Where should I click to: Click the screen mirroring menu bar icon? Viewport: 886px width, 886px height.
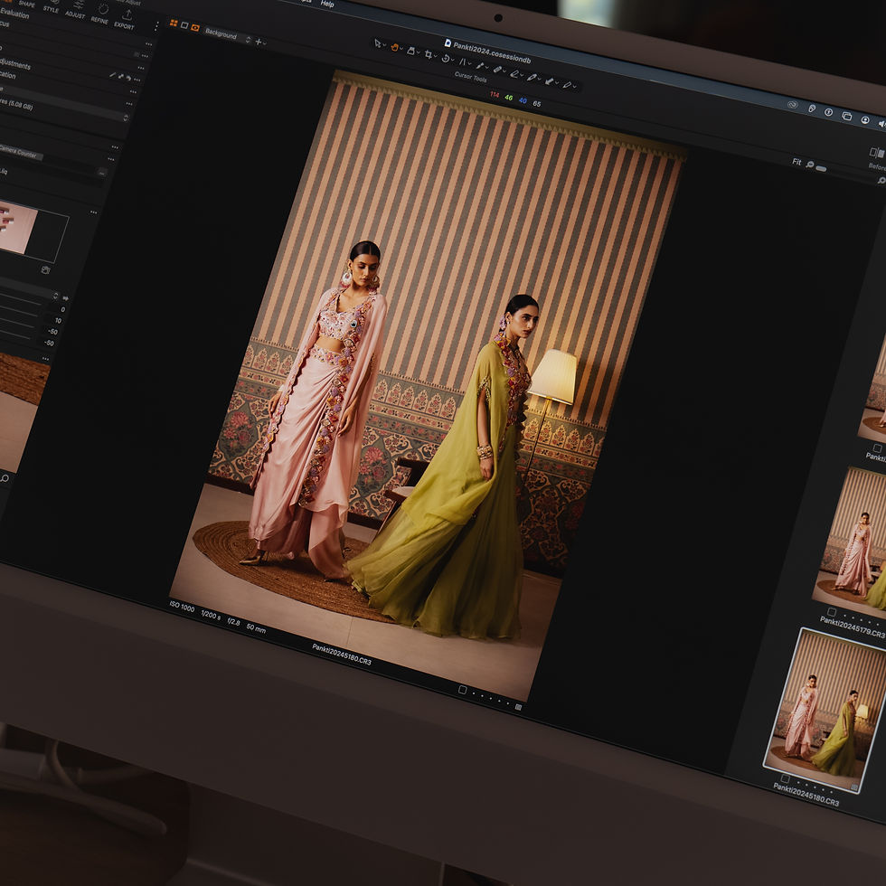point(846,116)
